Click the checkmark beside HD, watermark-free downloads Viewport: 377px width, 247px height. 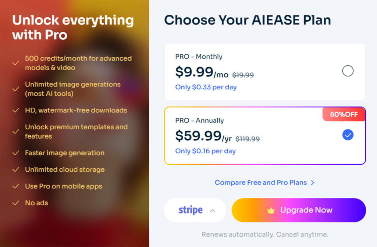(16, 110)
